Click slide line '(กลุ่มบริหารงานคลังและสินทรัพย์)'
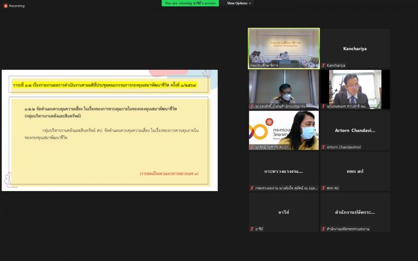This screenshot has width=418, height=261. [x=53, y=116]
